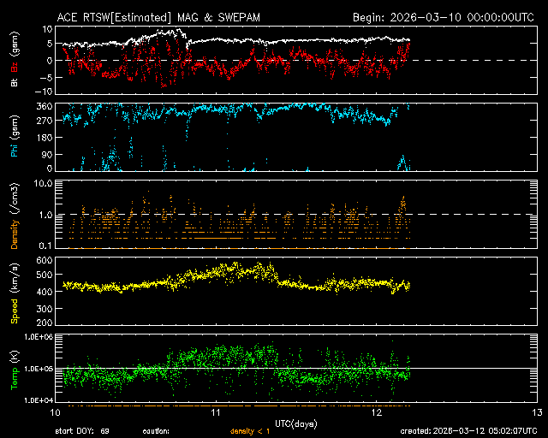Click the caution: label
548x438 pixels.
pos(156,432)
